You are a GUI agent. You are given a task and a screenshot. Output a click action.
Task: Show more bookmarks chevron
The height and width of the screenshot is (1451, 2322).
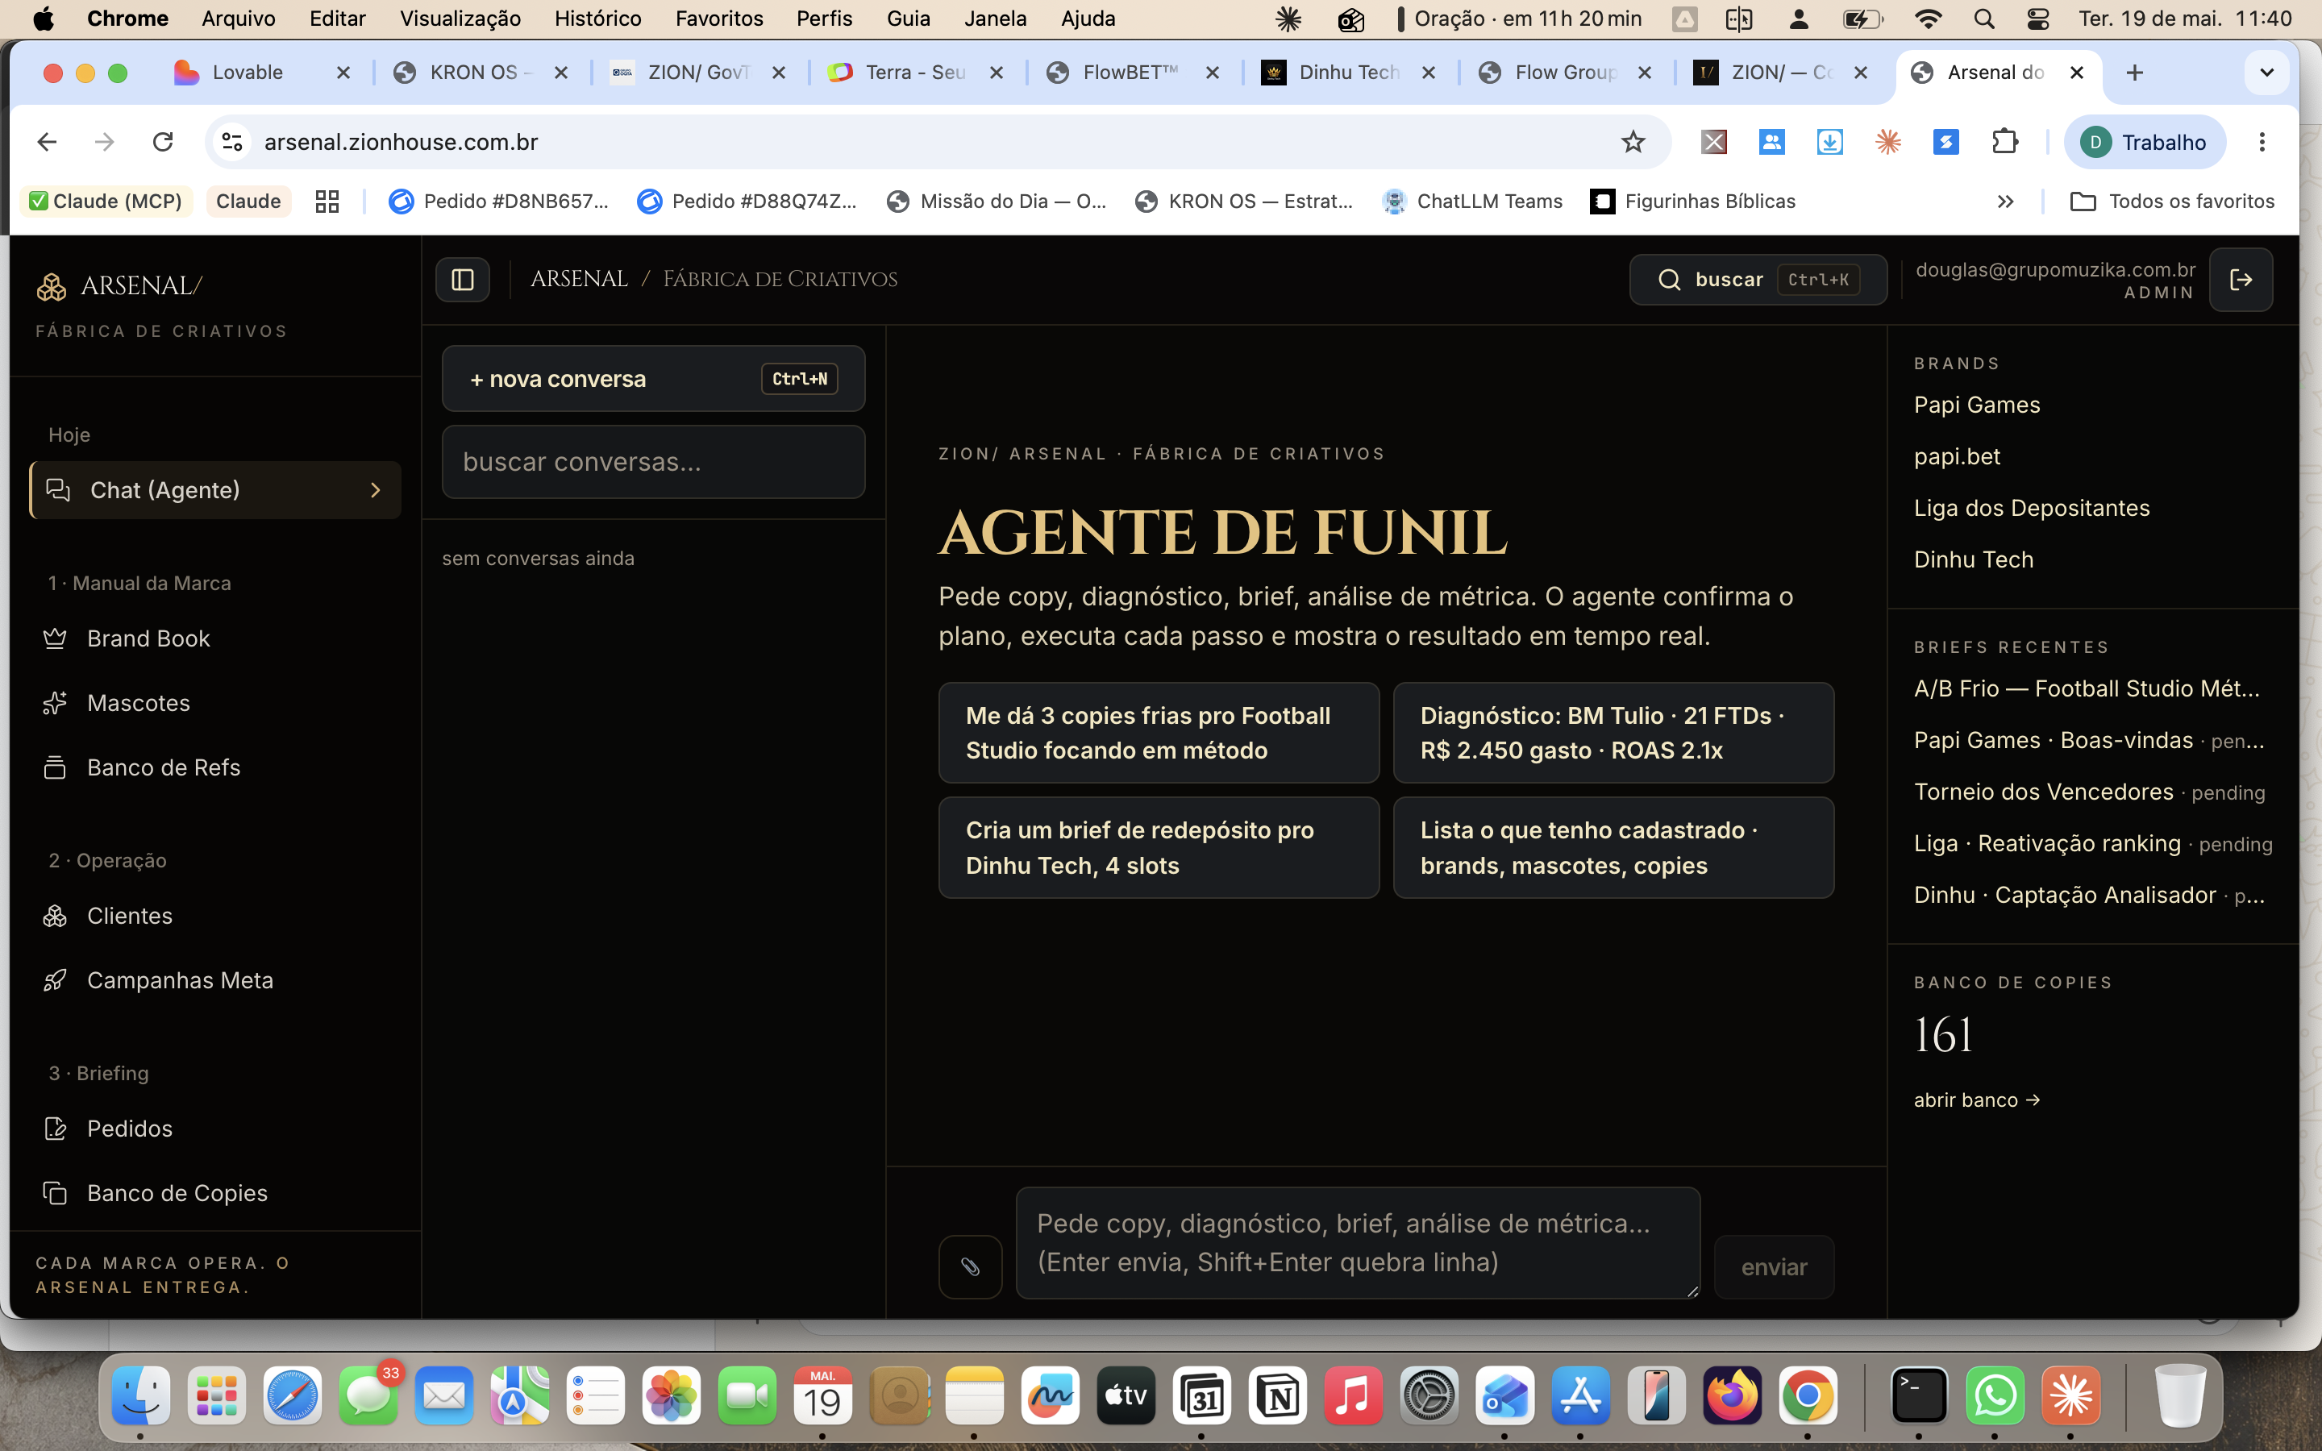pos(2005,202)
